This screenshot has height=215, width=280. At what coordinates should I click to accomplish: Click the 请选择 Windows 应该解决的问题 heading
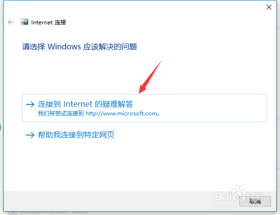click(x=79, y=46)
